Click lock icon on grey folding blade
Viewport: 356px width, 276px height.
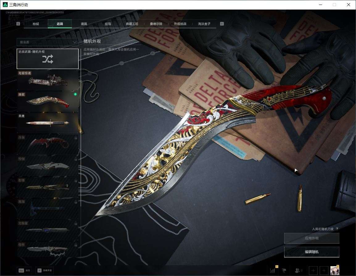point(76,159)
